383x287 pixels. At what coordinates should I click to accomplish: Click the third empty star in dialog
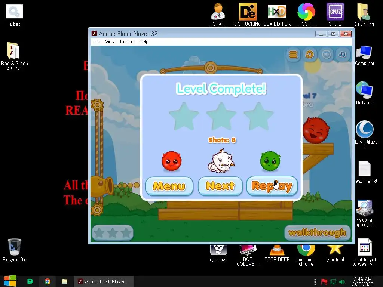point(259,117)
